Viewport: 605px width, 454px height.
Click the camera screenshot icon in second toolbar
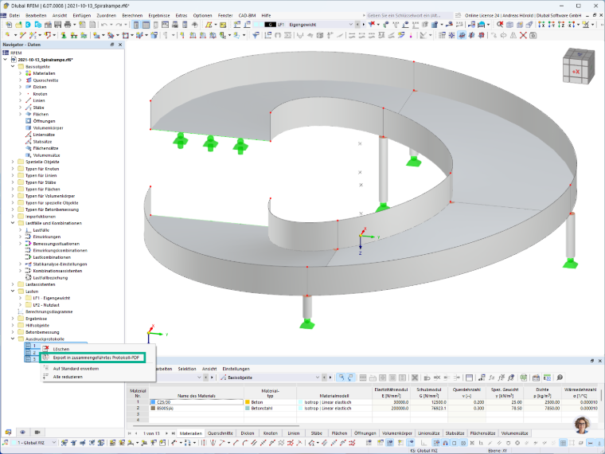(533, 35)
